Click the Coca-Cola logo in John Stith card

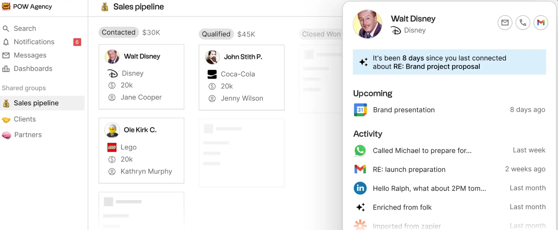coord(212,74)
